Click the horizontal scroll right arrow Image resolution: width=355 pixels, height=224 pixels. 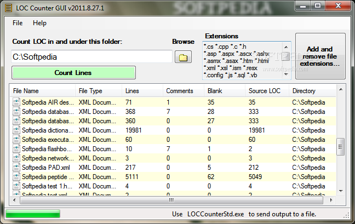(x=331, y=200)
